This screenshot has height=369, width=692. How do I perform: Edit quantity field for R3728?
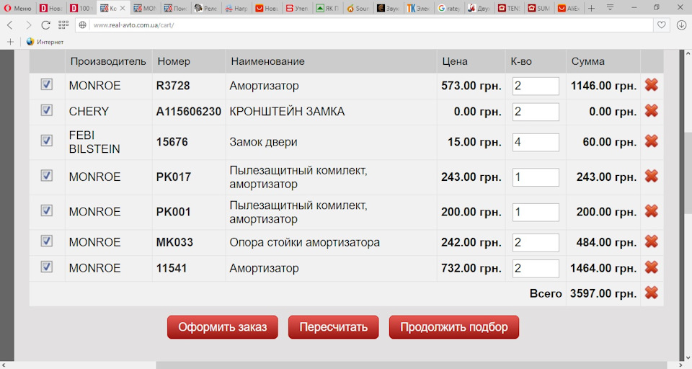pos(536,86)
